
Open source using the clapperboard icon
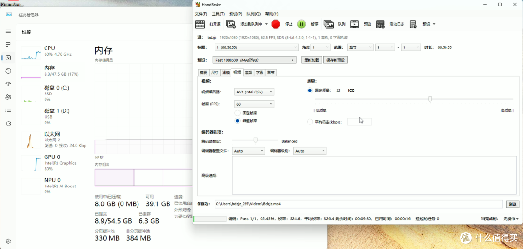(x=200, y=24)
